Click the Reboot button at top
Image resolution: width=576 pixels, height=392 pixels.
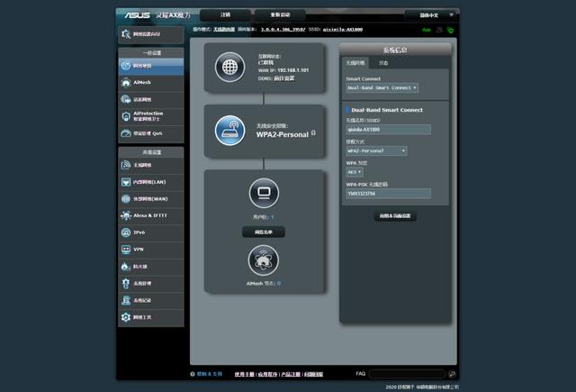click(280, 14)
